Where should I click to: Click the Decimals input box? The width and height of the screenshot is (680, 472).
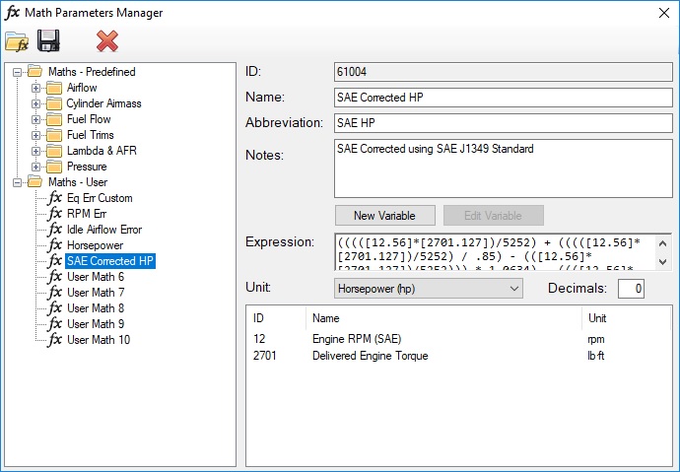pos(631,288)
